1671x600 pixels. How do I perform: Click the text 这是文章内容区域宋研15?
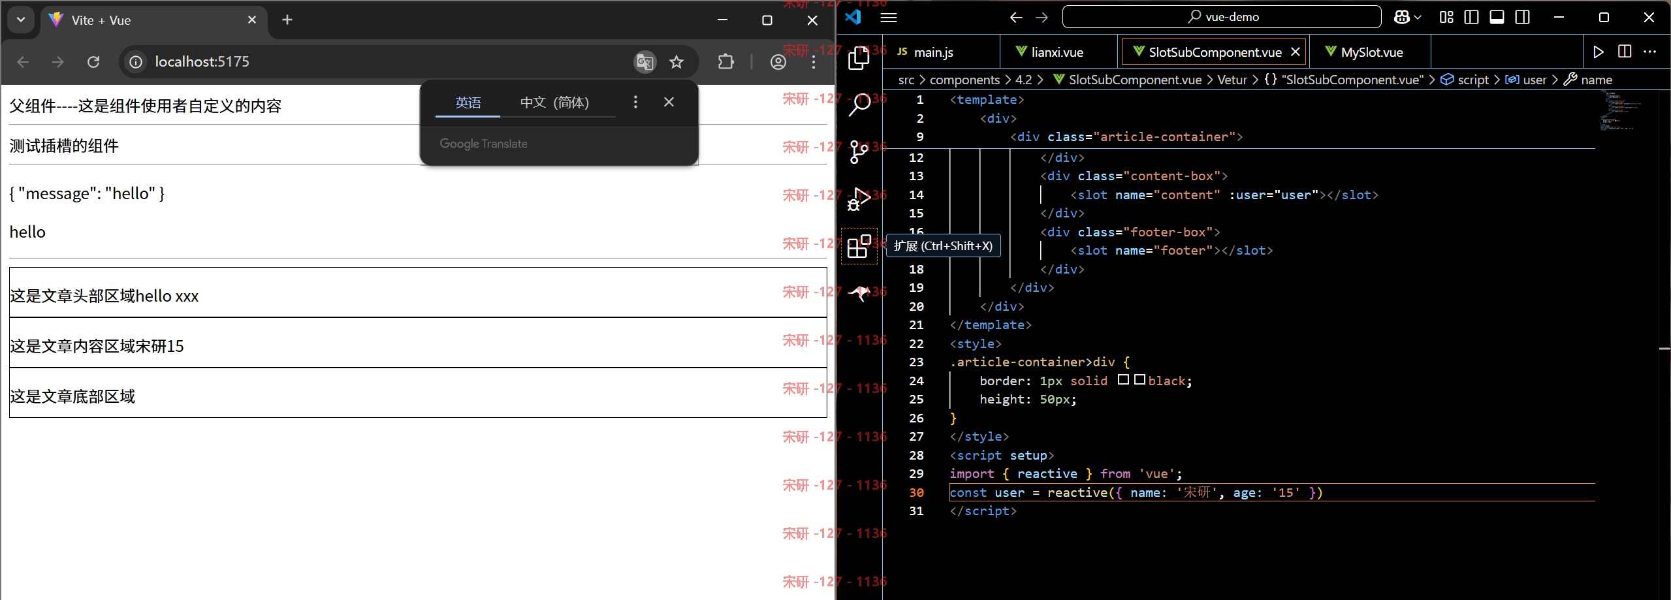97,346
